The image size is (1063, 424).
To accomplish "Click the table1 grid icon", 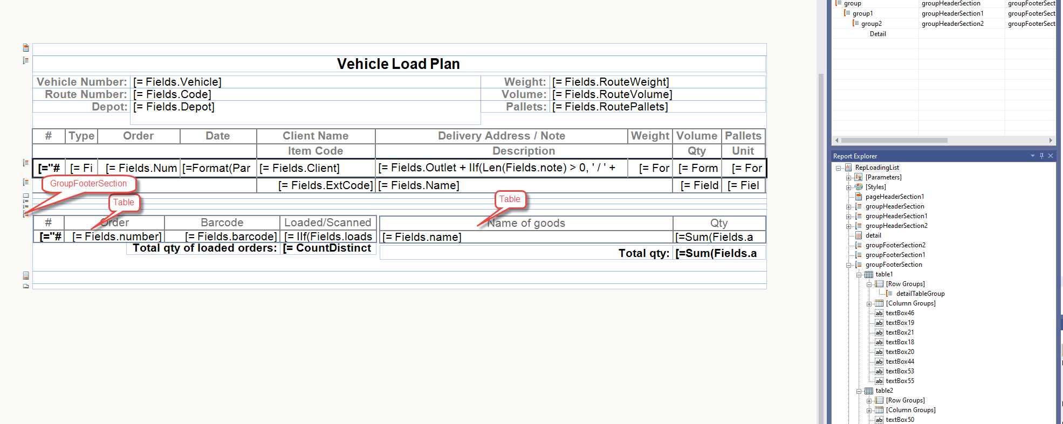I will coord(869,274).
